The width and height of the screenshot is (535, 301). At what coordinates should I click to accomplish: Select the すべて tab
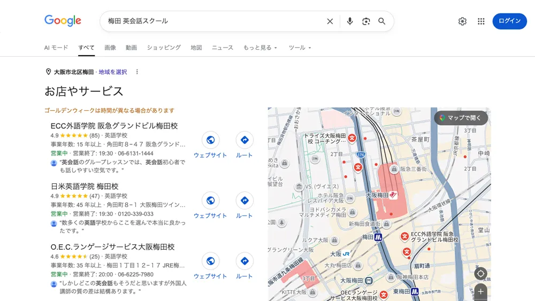[x=86, y=48]
